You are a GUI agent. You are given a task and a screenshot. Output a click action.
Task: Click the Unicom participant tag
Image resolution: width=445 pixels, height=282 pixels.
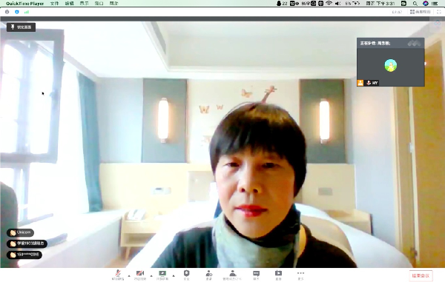pos(21,232)
